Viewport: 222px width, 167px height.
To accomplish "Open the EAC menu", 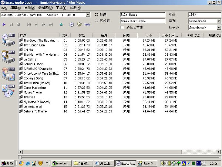I will (x=4, y=8).
